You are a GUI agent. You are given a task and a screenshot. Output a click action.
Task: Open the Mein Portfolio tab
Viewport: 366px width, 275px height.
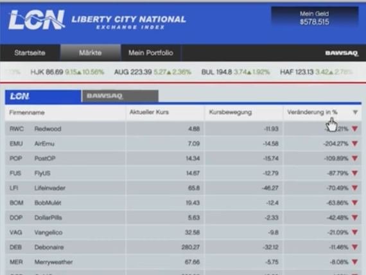coord(151,53)
